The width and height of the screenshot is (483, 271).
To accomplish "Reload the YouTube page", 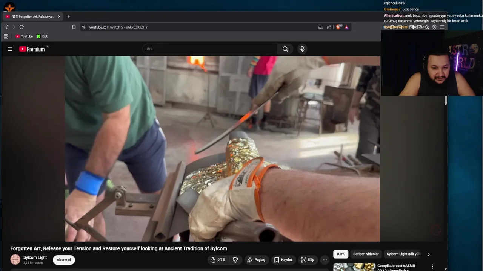I will (x=22, y=27).
